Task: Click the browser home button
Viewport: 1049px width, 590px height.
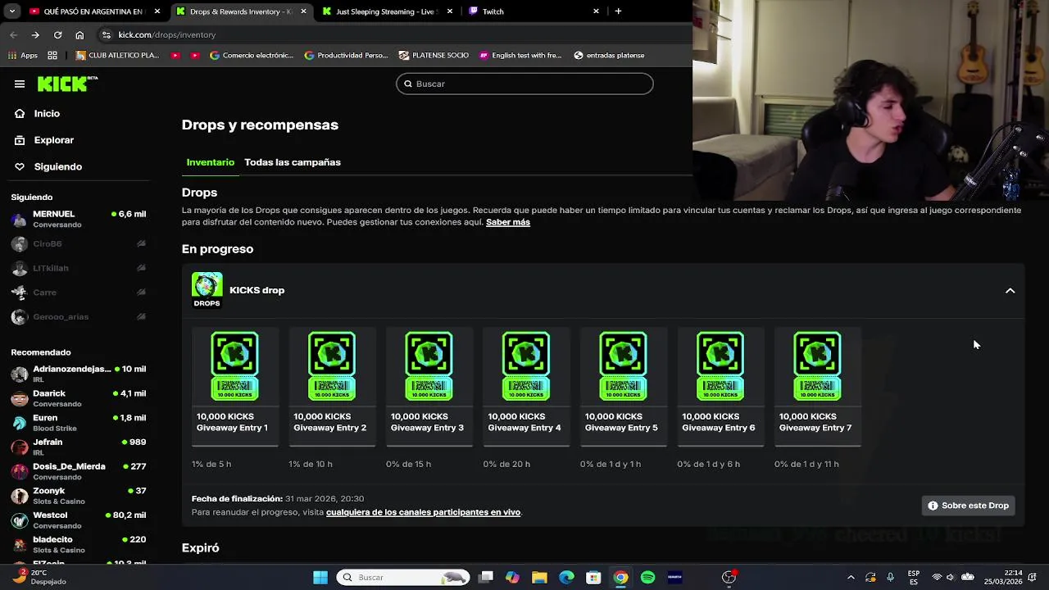Action: (79, 34)
